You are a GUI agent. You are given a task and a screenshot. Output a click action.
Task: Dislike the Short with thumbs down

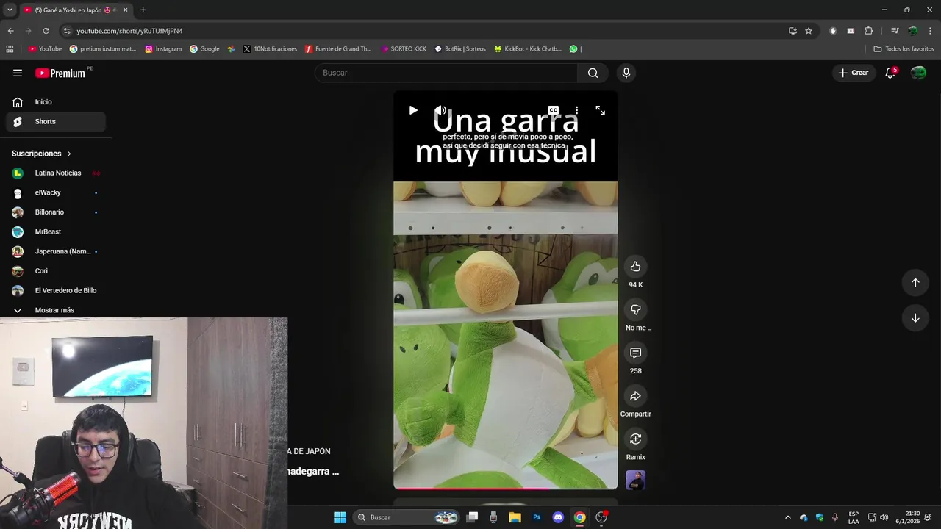coord(636,309)
